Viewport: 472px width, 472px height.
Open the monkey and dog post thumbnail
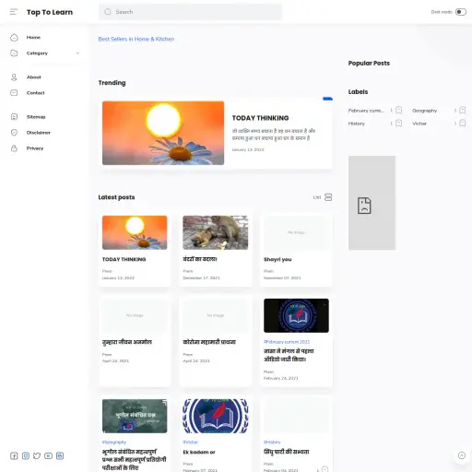tap(216, 232)
